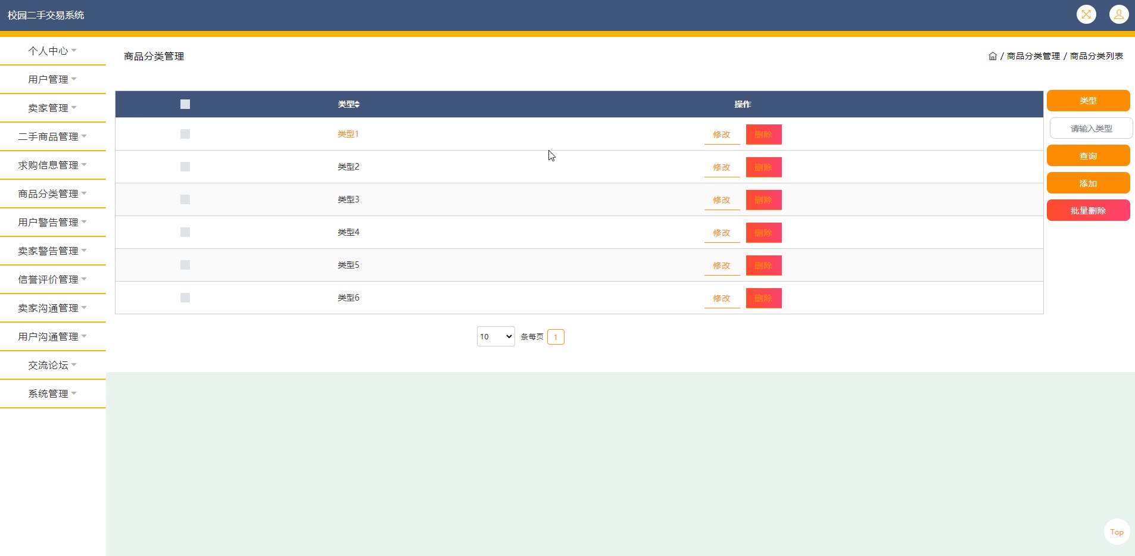Click the fullscreen toggle icon in header

coord(1086,14)
